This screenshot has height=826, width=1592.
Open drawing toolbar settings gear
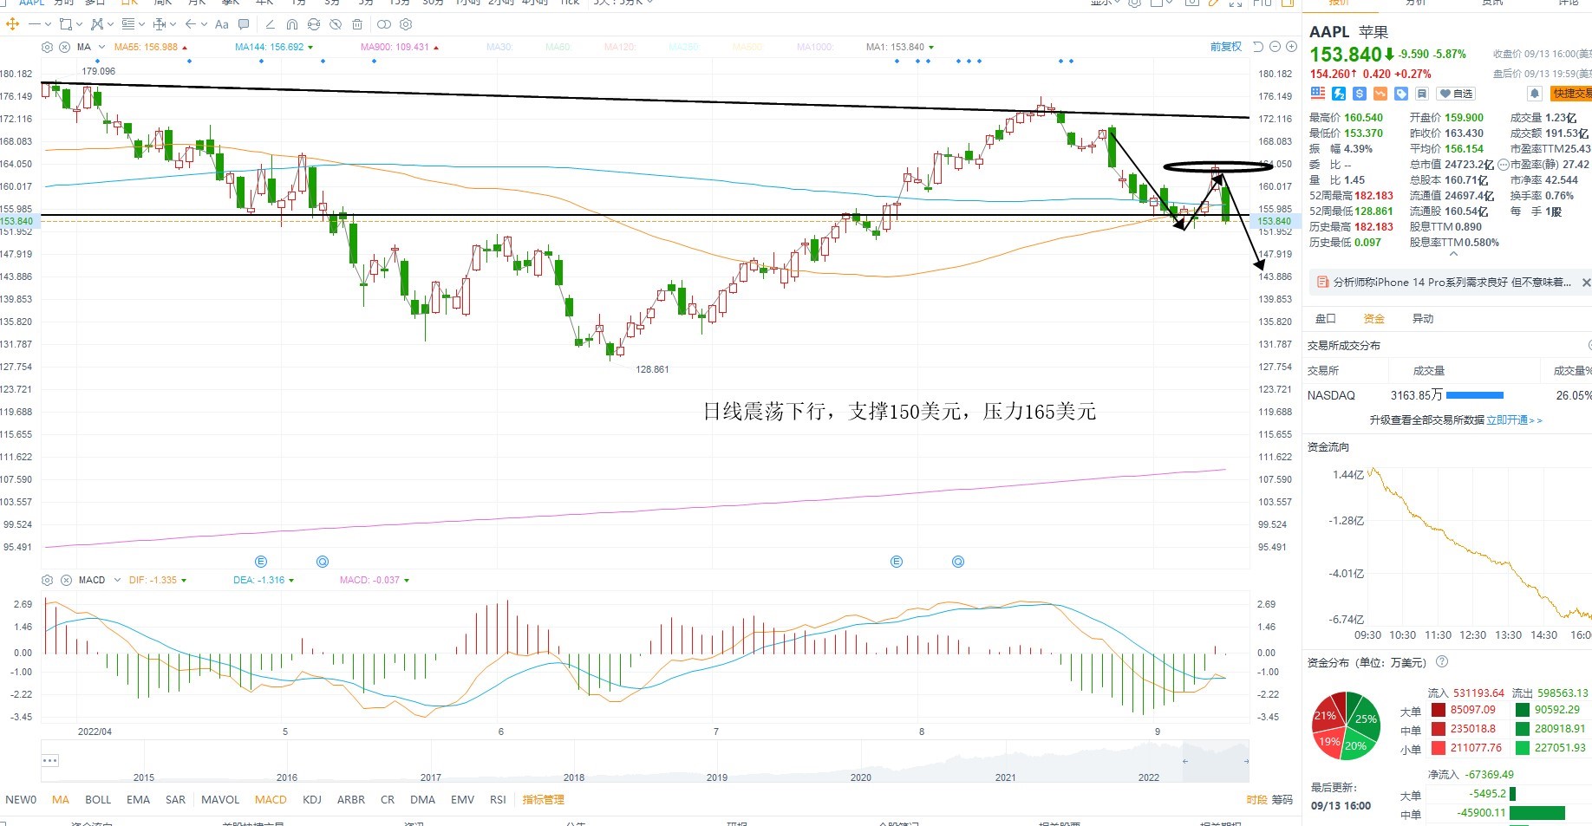pos(406,24)
